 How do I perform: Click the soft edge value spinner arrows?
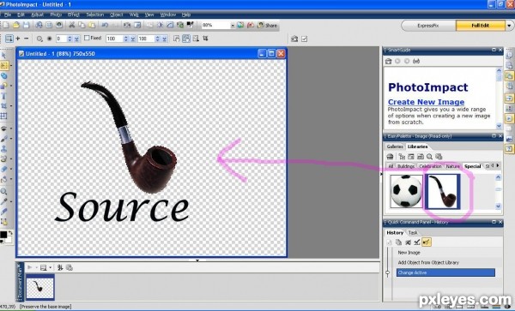coord(70,39)
